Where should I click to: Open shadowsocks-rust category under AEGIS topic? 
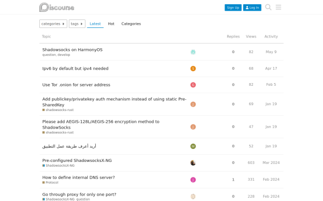pos(58,132)
